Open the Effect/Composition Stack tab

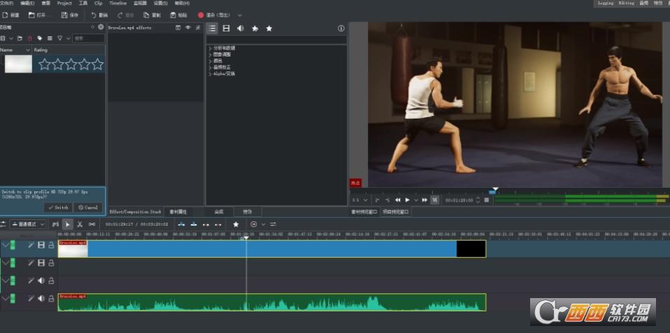(136, 212)
